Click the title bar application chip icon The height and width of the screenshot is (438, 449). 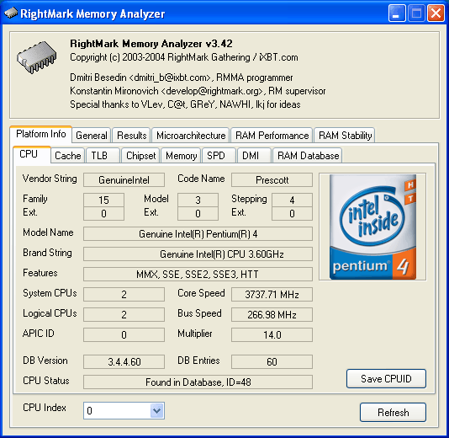tap(11, 13)
